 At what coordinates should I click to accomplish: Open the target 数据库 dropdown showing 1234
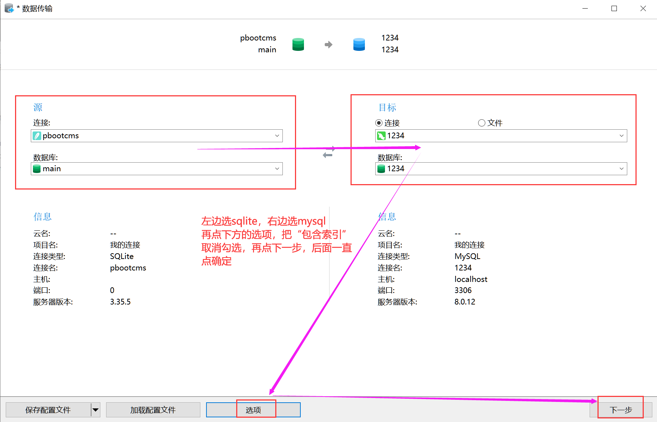coord(621,169)
